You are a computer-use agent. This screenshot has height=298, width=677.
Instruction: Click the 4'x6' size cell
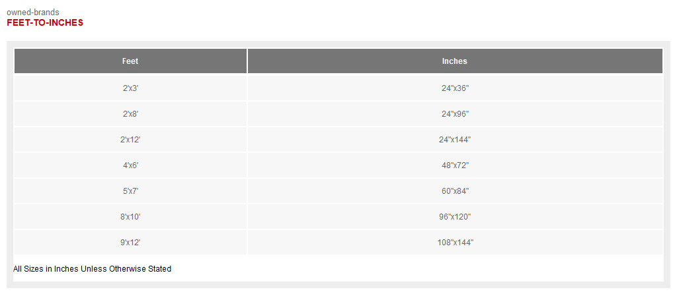coord(130,165)
